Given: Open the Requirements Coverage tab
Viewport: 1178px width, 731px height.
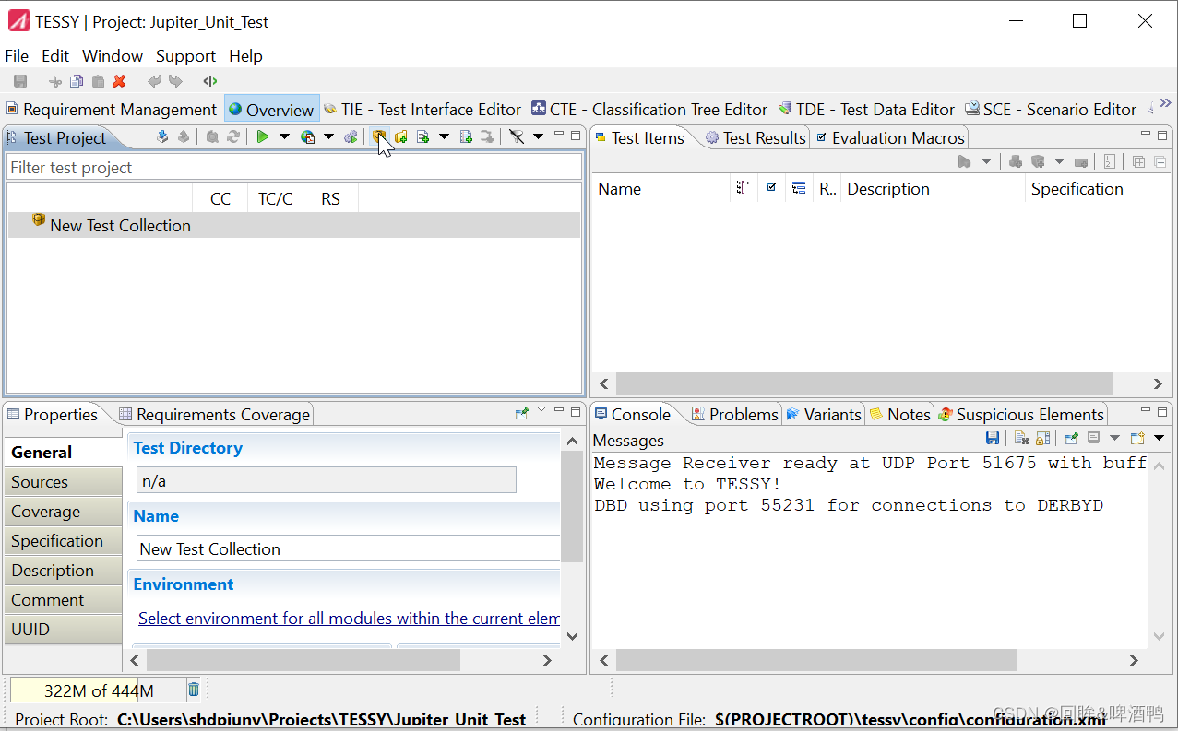Looking at the screenshot, I should [x=214, y=415].
